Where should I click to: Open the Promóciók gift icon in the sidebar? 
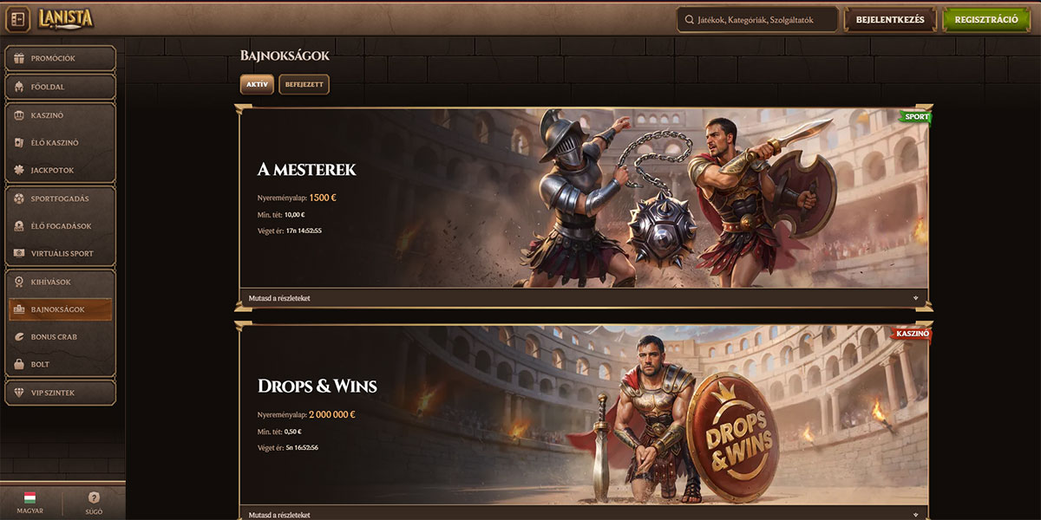click(x=19, y=59)
